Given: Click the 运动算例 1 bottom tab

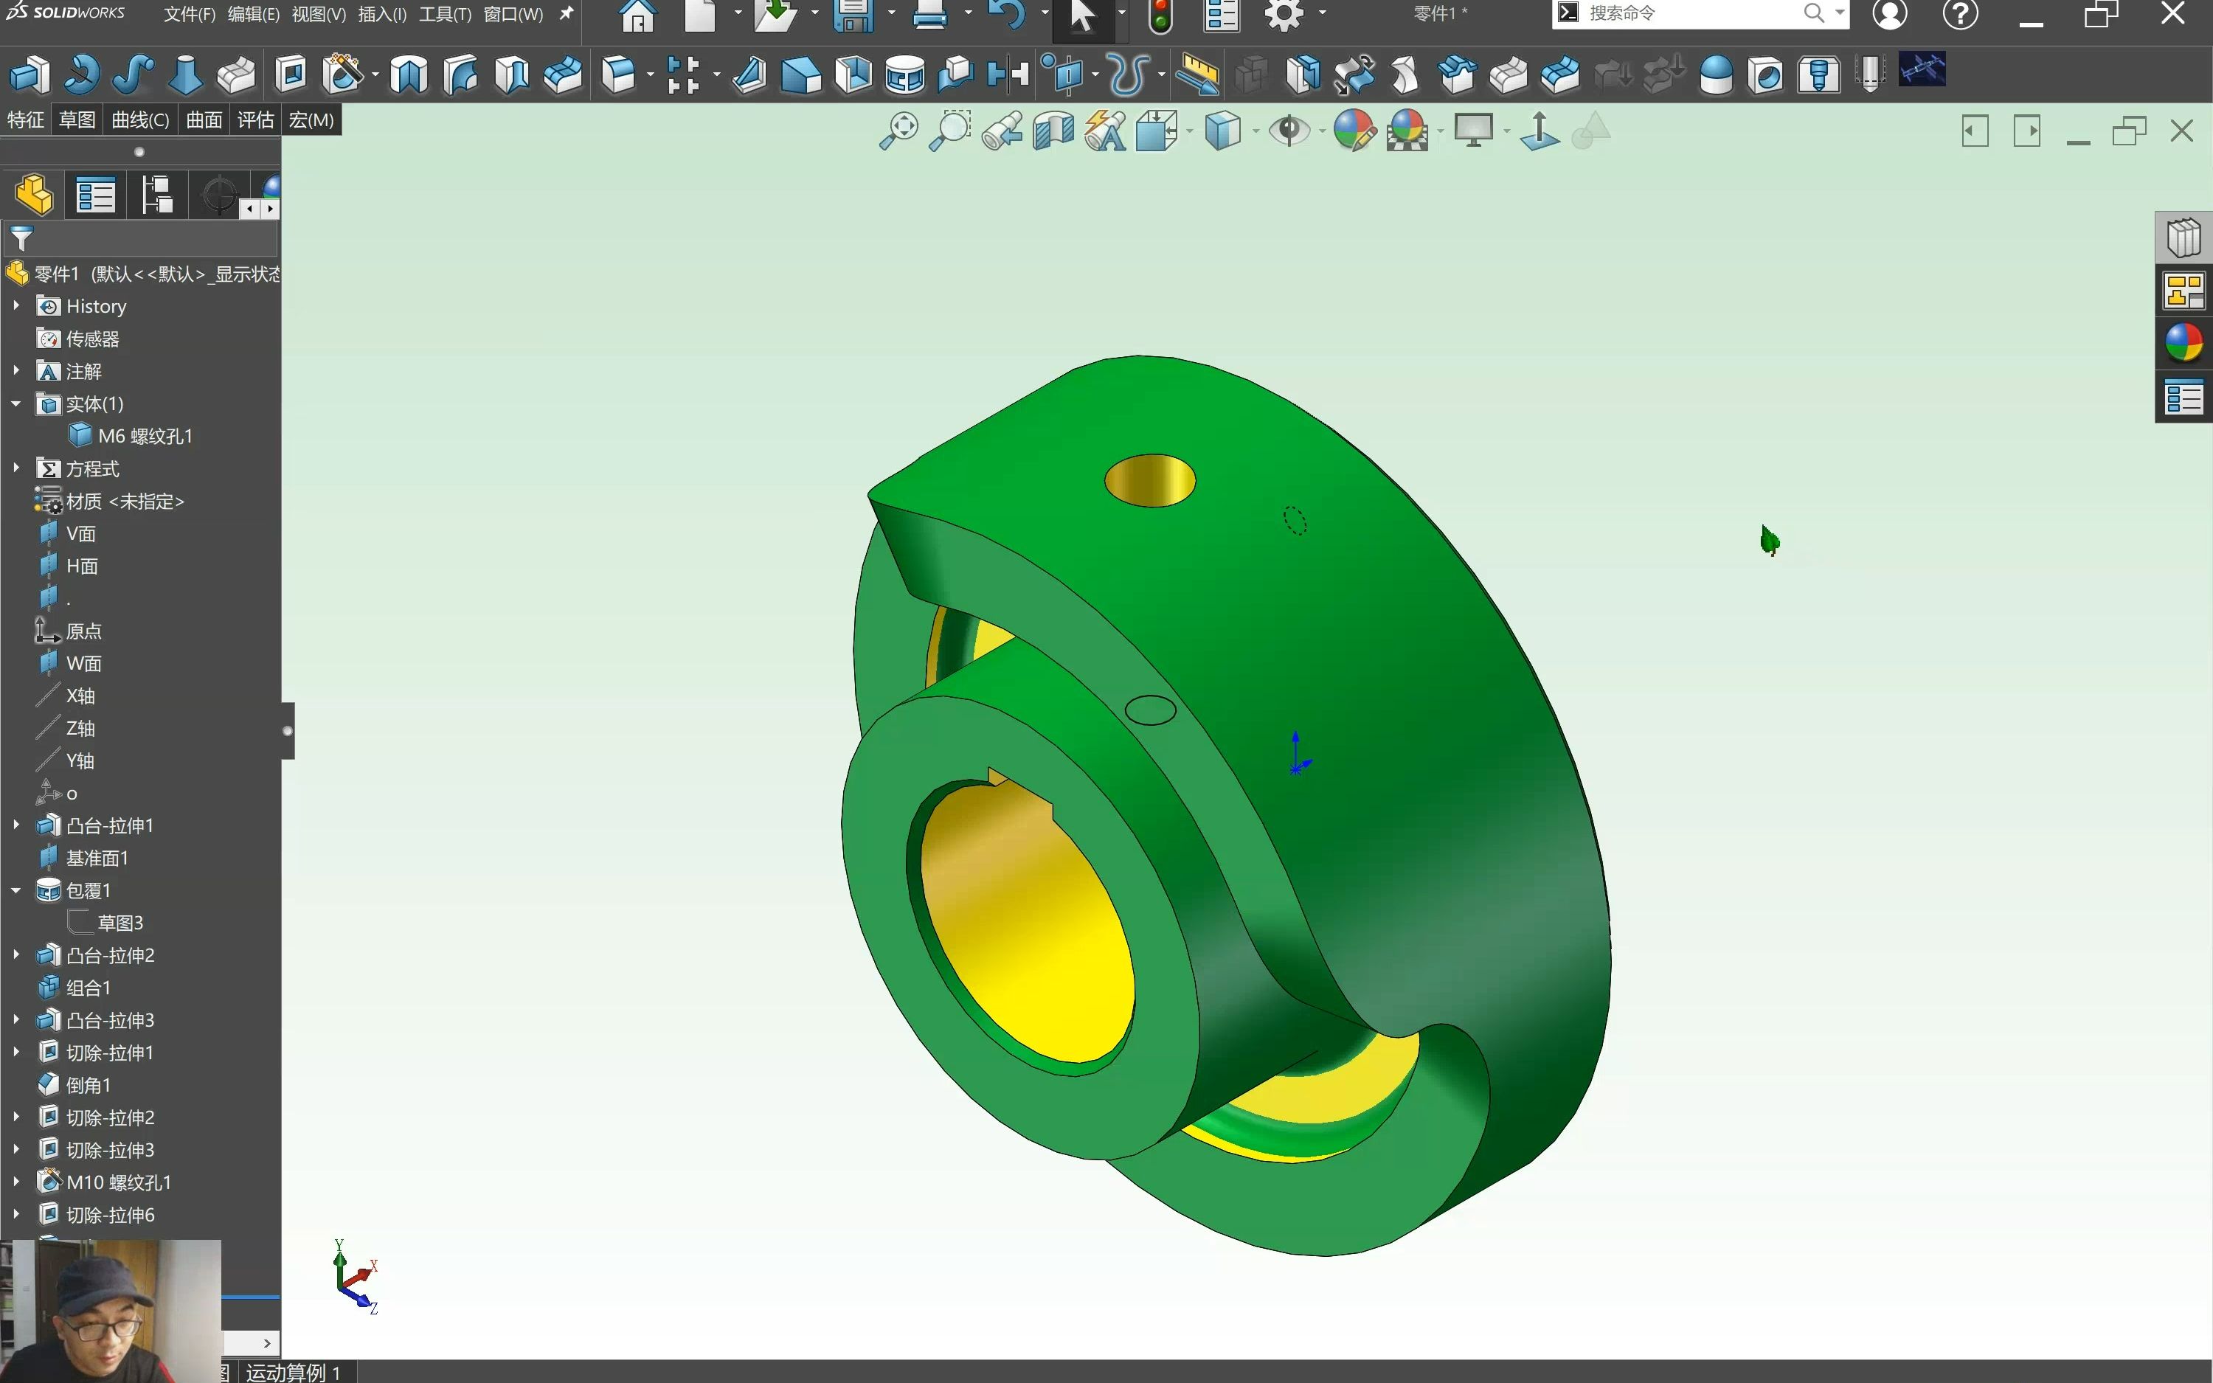Looking at the screenshot, I should (x=293, y=1372).
